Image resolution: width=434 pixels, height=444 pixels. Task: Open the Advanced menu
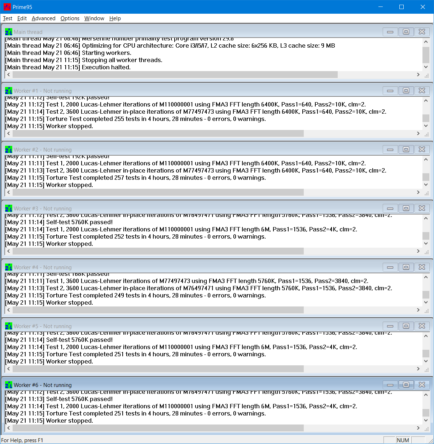[44, 18]
